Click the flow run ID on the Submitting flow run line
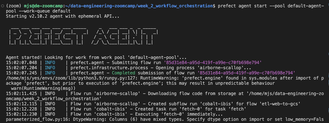This screenshot has width=329, height=123. pyautogui.click(x=213, y=62)
